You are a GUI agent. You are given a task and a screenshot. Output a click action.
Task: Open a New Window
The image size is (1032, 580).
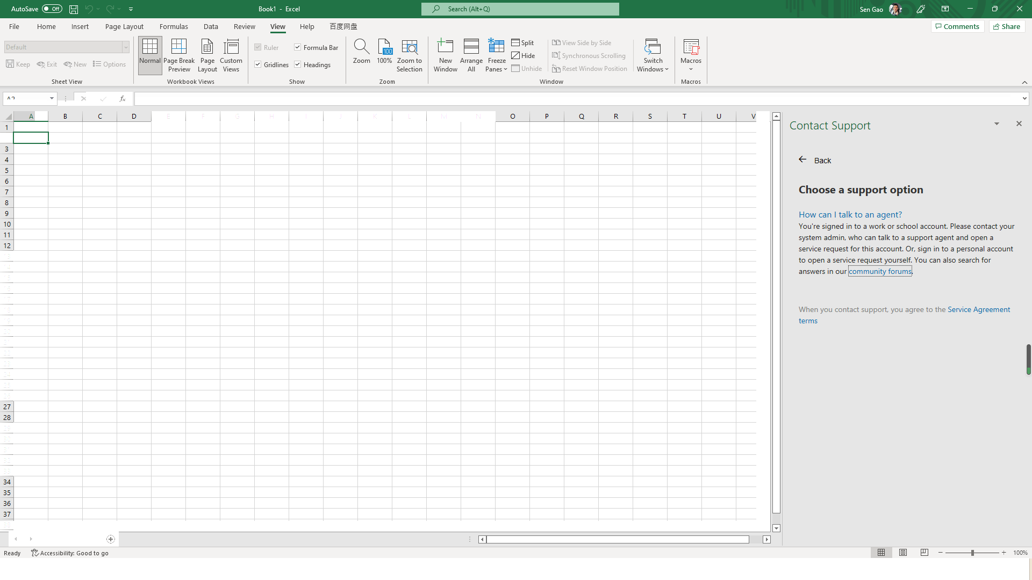point(445,55)
